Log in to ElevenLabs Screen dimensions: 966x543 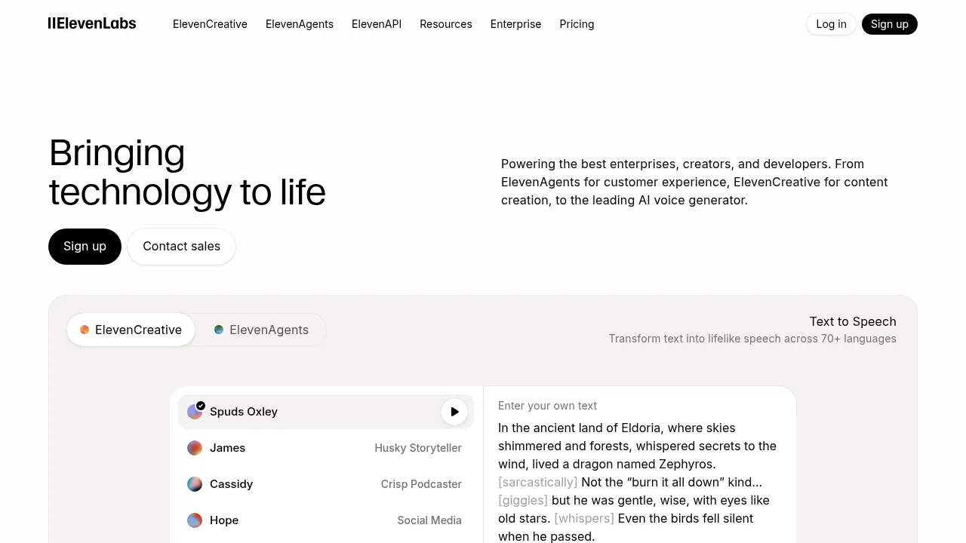click(x=830, y=24)
